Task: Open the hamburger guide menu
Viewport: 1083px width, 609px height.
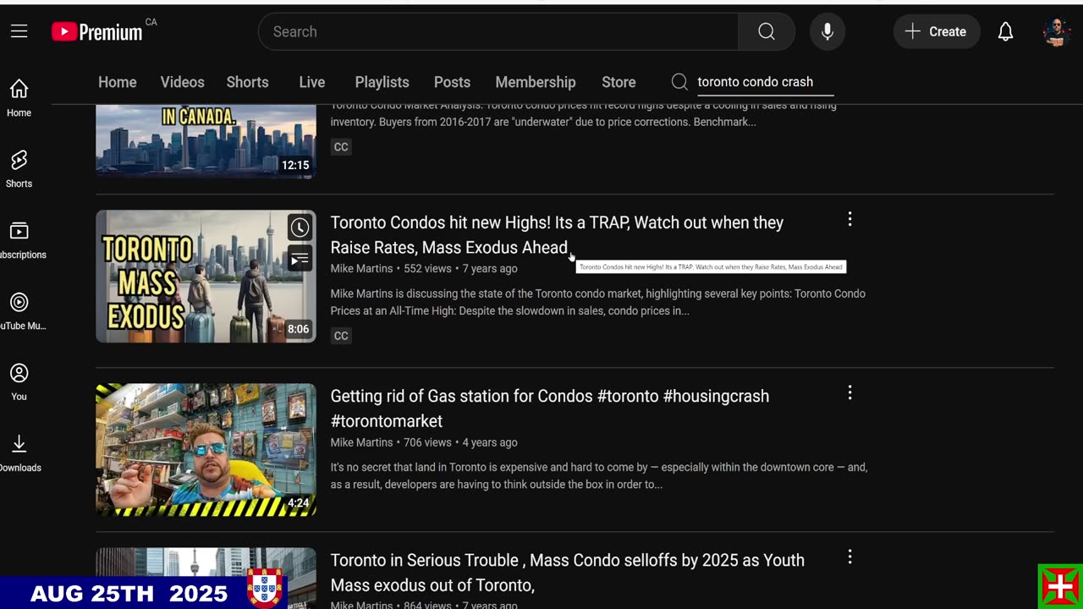Action: tap(19, 31)
